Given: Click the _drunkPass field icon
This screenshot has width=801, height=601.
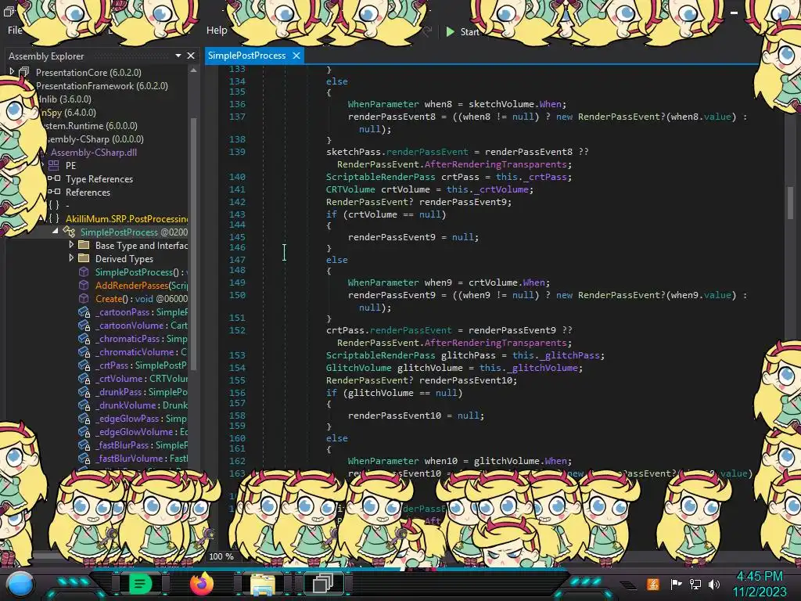Looking at the screenshot, I should click(x=84, y=391).
